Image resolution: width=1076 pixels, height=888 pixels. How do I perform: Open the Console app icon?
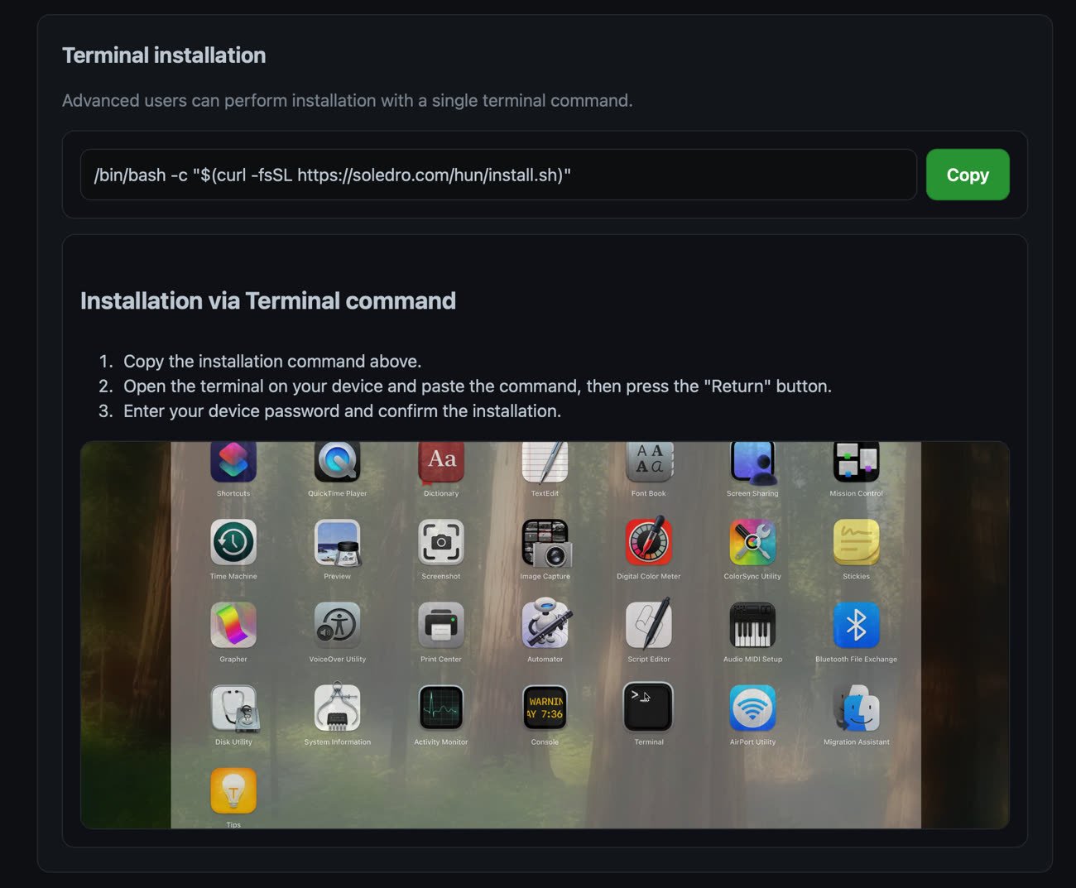(x=545, y=708)
